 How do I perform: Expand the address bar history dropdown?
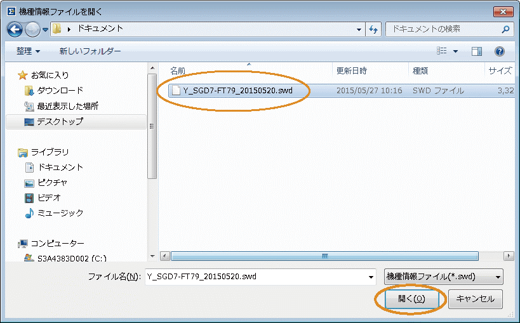point(359,30)
